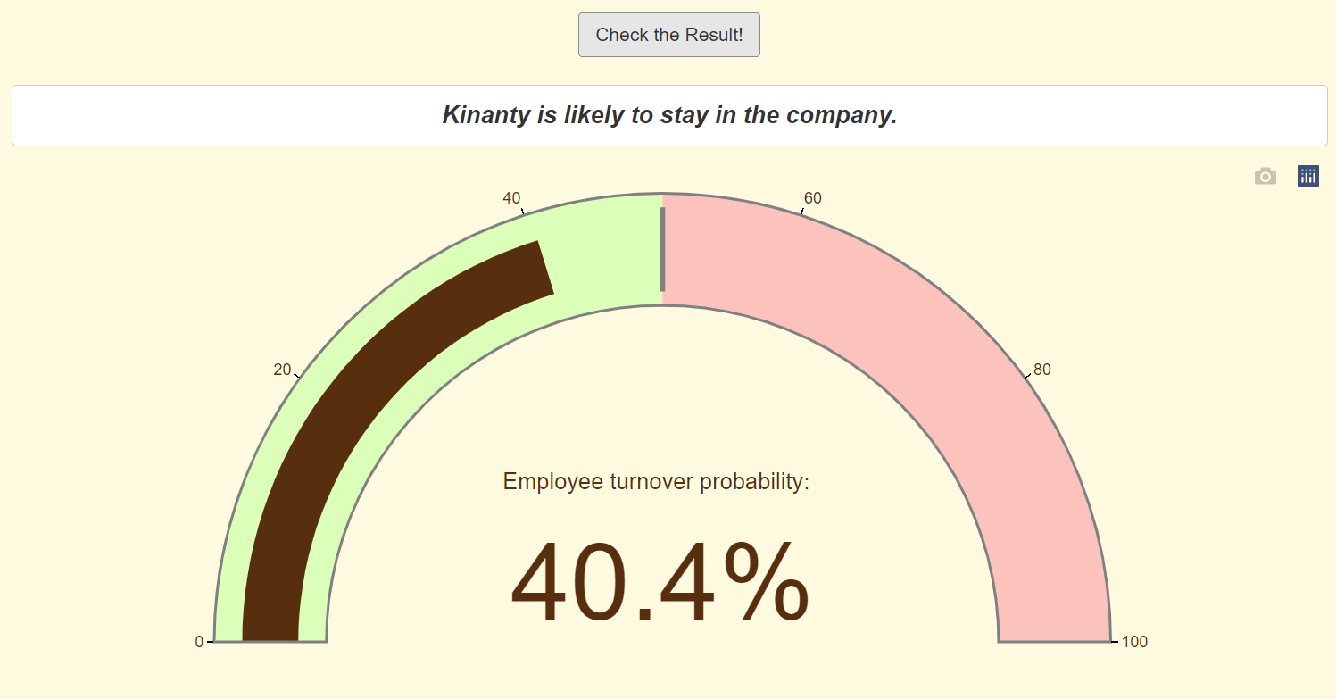The height and width of the screenshot is (699, 1336).
Task: Click the gray threshold marker at the gauge top
Action: [x=662, y=249]
